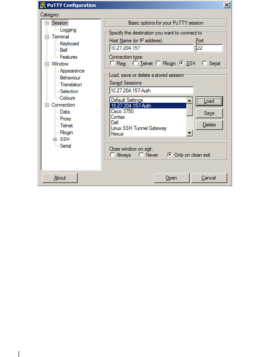Open the SSH category in tree
Image resolution: width=277 pixels, height=357 pixels.
point(65,139)
